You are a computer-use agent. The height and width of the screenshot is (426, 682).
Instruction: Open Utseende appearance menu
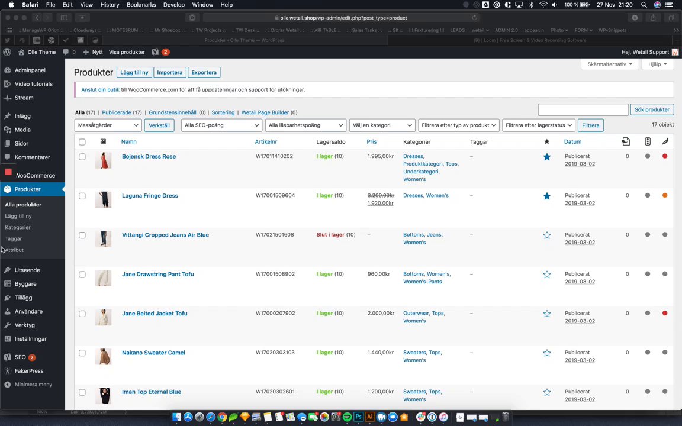[27, 270]
